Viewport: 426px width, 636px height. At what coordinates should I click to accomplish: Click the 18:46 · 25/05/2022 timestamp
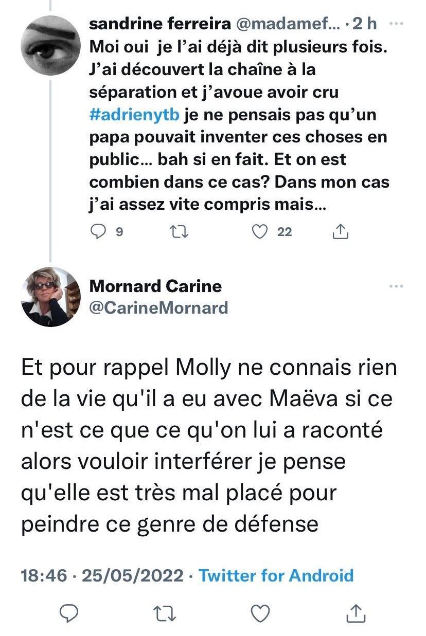[102, 575]
